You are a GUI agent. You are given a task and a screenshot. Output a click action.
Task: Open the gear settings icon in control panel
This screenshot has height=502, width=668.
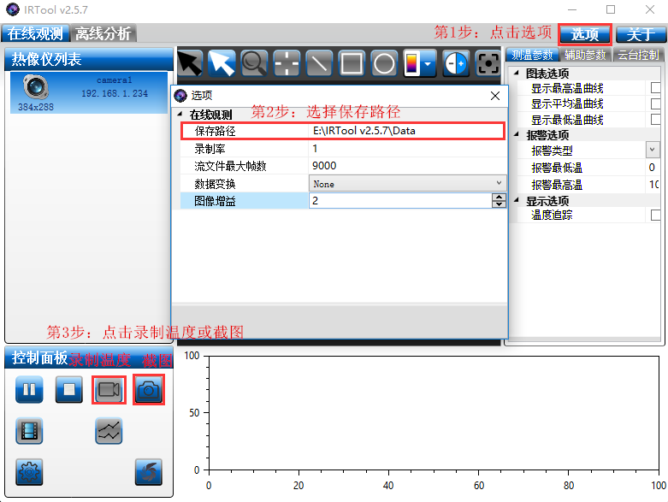29,471
